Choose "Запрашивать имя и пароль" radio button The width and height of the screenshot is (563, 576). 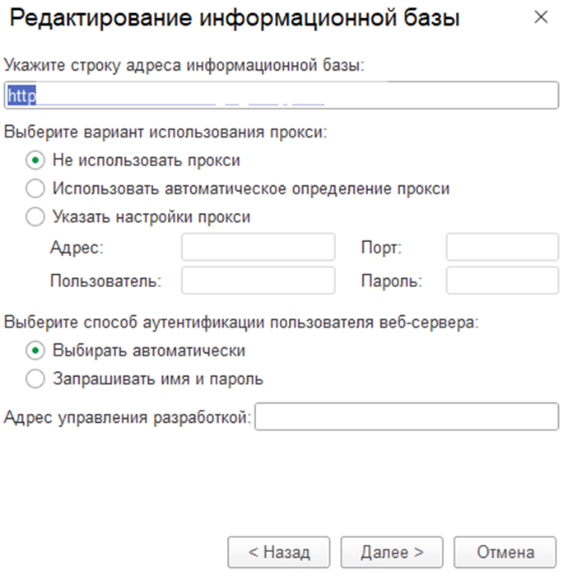[x=35, y=379]
